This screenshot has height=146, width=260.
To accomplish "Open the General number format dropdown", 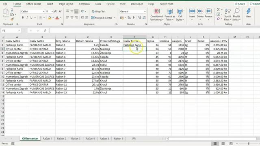I will 145,11.
